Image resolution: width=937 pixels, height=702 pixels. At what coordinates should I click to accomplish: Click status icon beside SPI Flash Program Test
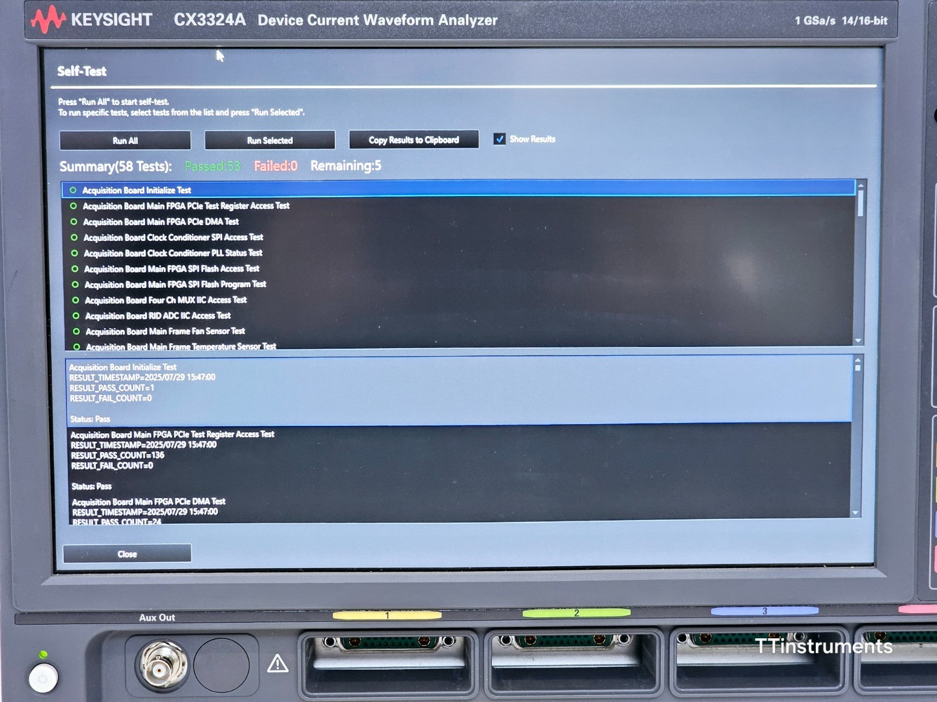[75, 284]
